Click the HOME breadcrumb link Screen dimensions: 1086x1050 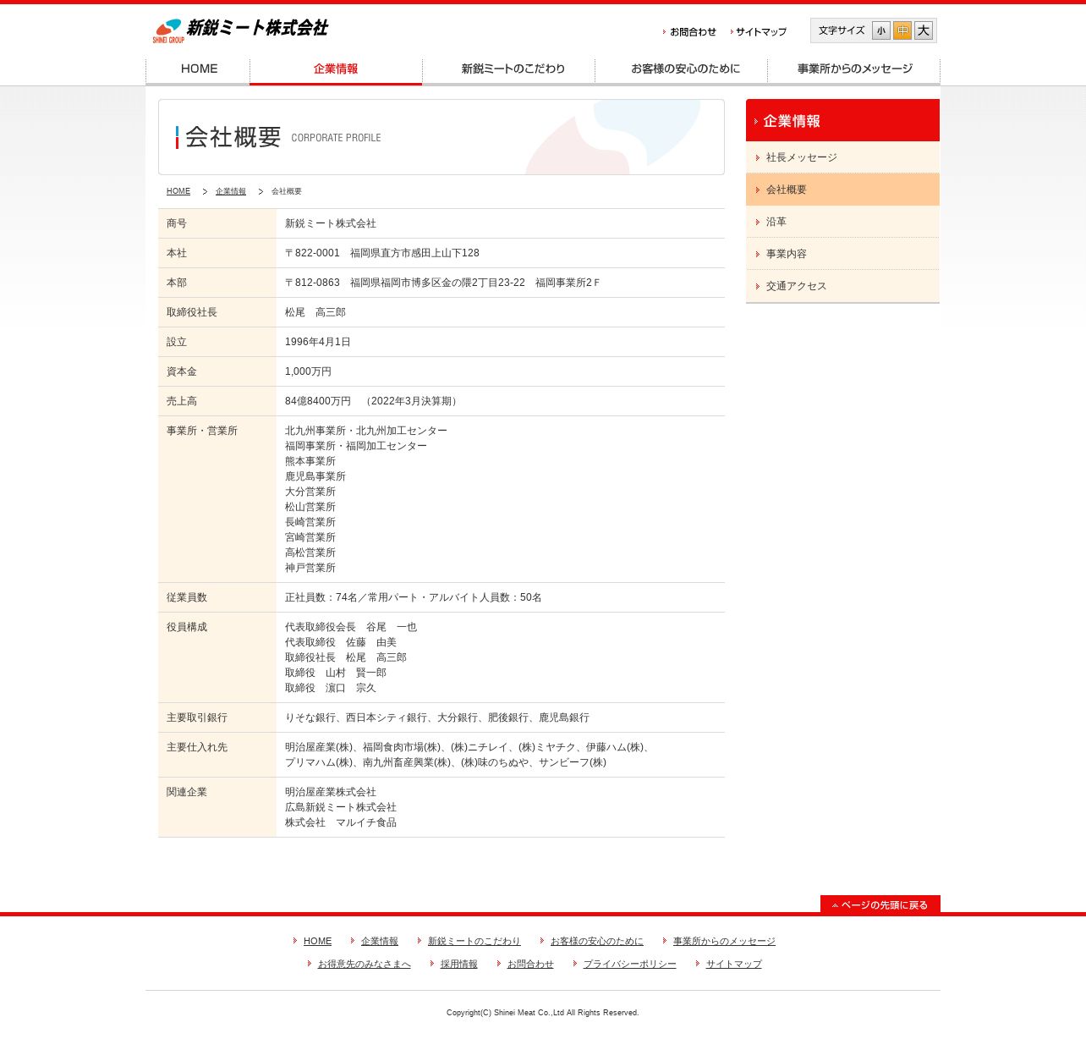[178, 191]
